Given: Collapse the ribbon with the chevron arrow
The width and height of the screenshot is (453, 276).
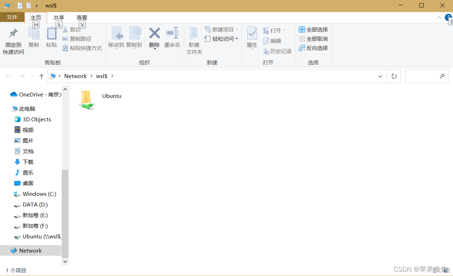Looking at the screenshot, I should [439, 17].
